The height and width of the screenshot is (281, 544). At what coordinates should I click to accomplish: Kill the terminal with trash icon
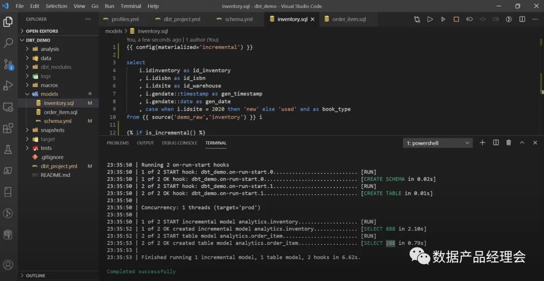pos(509,143)
